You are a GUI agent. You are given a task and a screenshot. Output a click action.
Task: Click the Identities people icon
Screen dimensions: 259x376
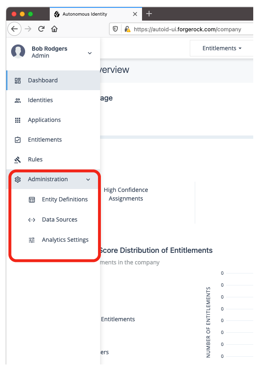(x=18, y=100)
